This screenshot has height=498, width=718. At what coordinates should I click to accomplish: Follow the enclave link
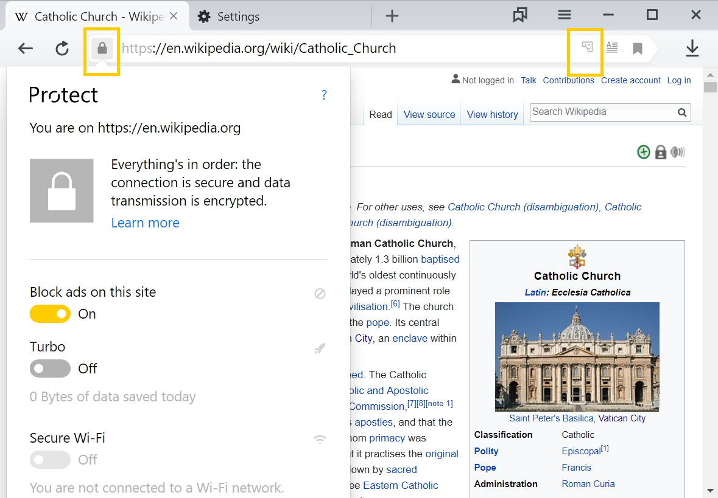click(x=410, y=339)
